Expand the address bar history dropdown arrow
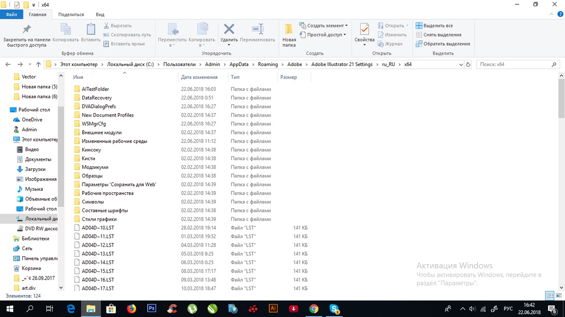The width and height of the screenshot is (565, 317). tap(461, 64)
